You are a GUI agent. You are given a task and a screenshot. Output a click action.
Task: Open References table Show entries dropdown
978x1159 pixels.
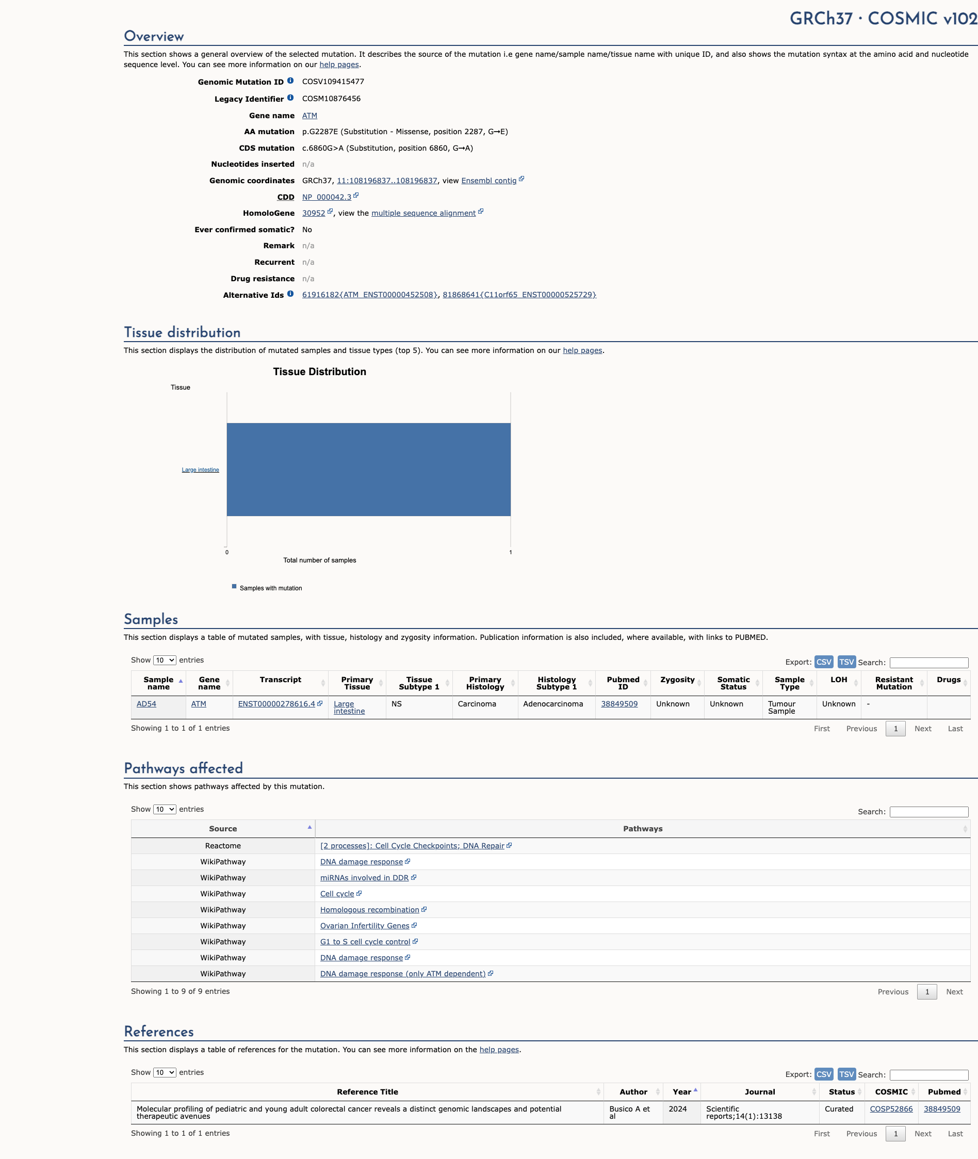tap(165, 1073)
